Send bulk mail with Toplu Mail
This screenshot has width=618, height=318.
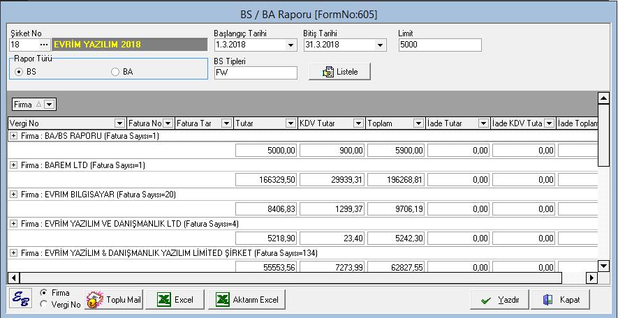114,300
